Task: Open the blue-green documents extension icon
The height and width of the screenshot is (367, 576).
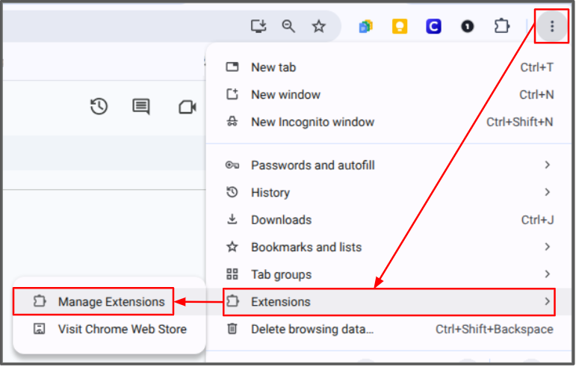Action: click(365, 26)
